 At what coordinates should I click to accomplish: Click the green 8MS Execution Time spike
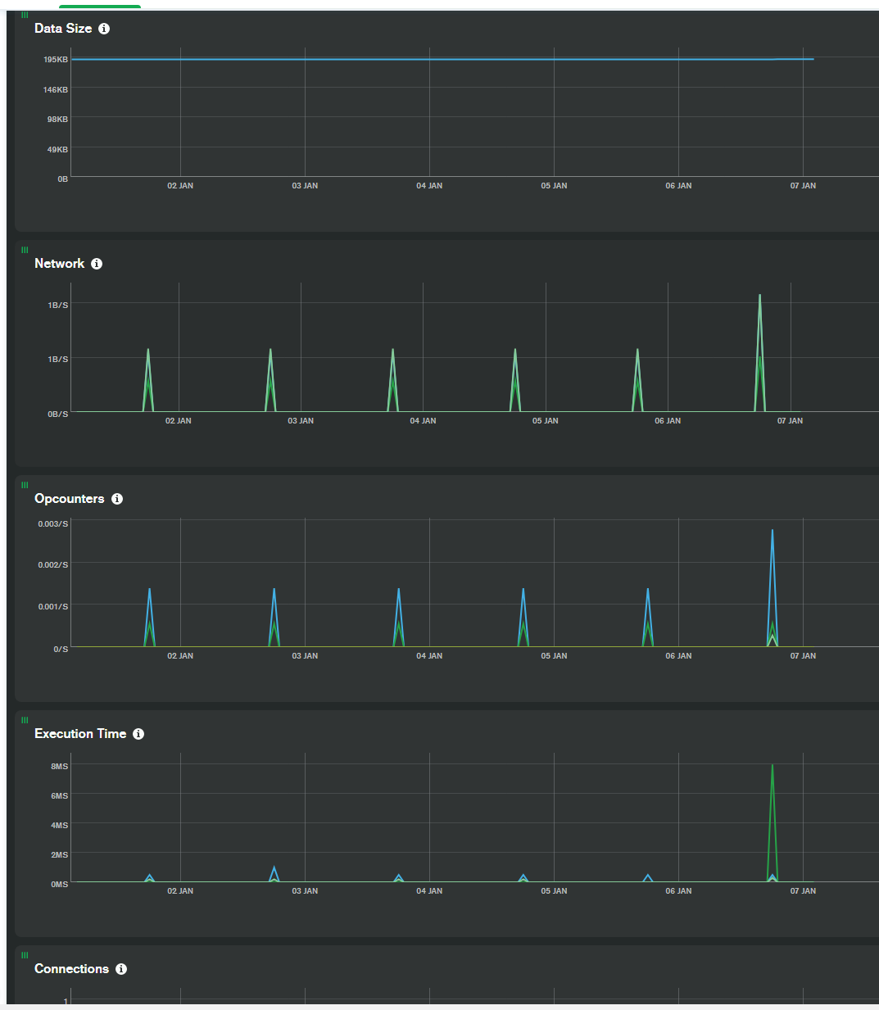coord(772,767)
